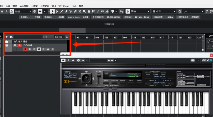Open the track visibility agents icon

tap(56, 37)
